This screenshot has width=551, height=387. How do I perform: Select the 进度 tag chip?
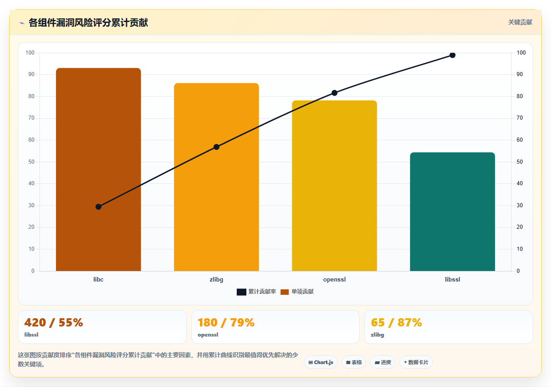click(x=383, y=362)
